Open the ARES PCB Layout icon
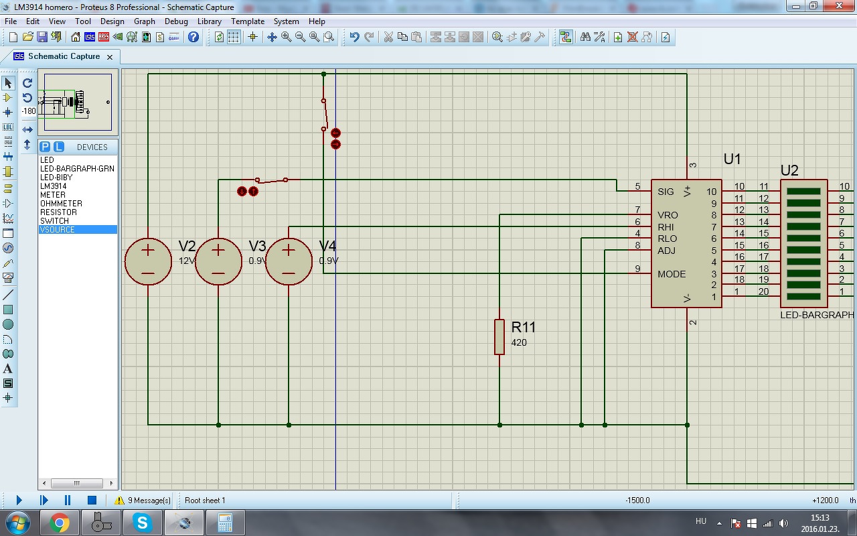 click(x=103, y=38)
